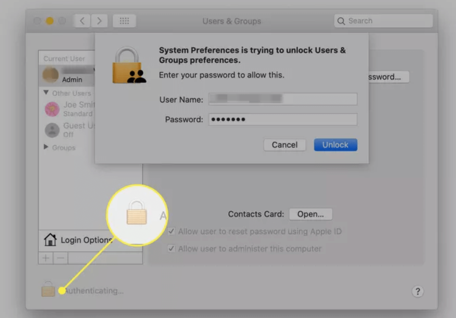Click inside the Password field

[282, 119]
